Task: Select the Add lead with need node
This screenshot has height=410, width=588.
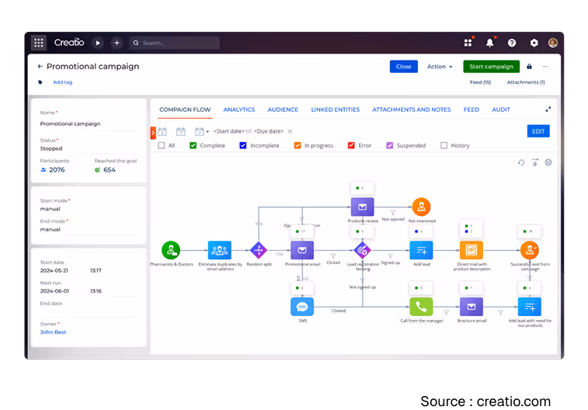Action: [x=530, y=307]
